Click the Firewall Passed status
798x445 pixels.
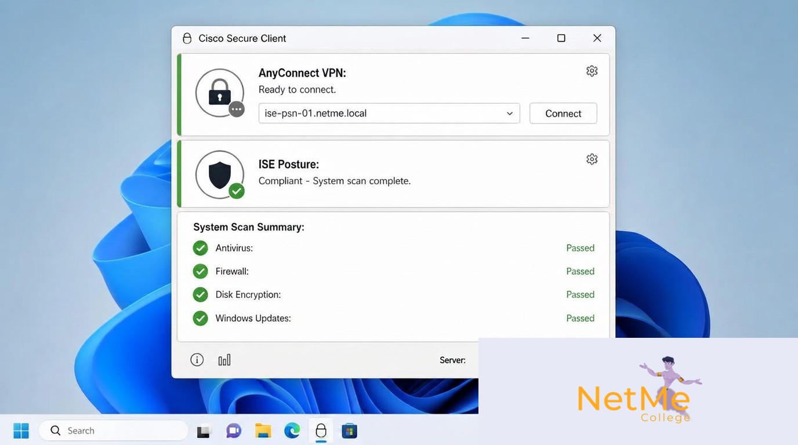pos(581,271)
